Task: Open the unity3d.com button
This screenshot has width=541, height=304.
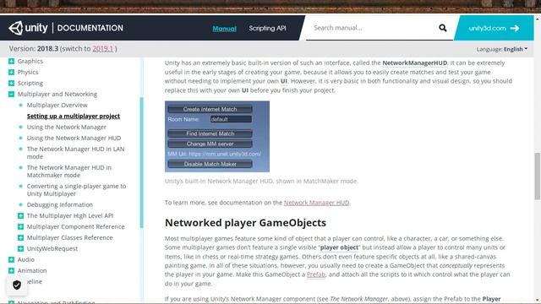Action: (494, 28)
